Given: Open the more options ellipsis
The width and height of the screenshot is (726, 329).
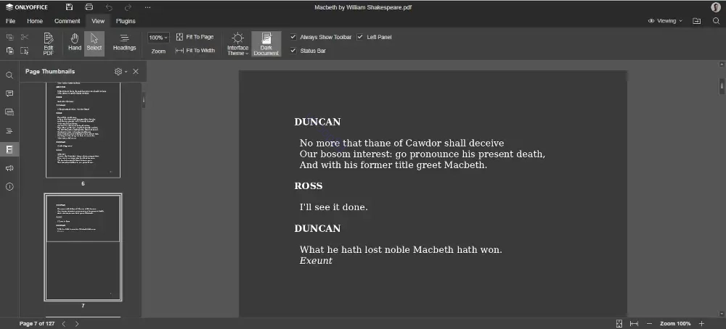Looking at the screenshot, I should tap(147, 7).
